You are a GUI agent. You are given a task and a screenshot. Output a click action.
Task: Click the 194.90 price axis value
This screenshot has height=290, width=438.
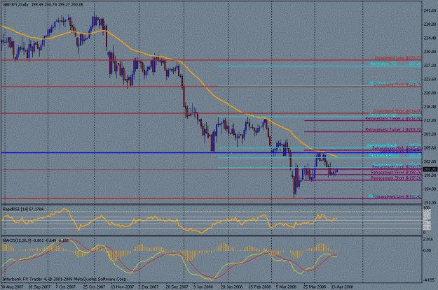click(x=430, y=189)
